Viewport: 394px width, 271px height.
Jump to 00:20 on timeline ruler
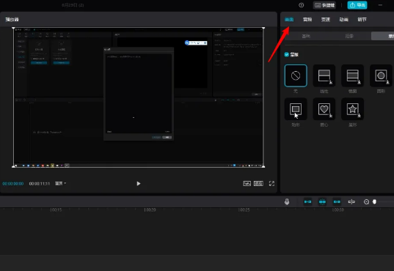tap(150, 209)
